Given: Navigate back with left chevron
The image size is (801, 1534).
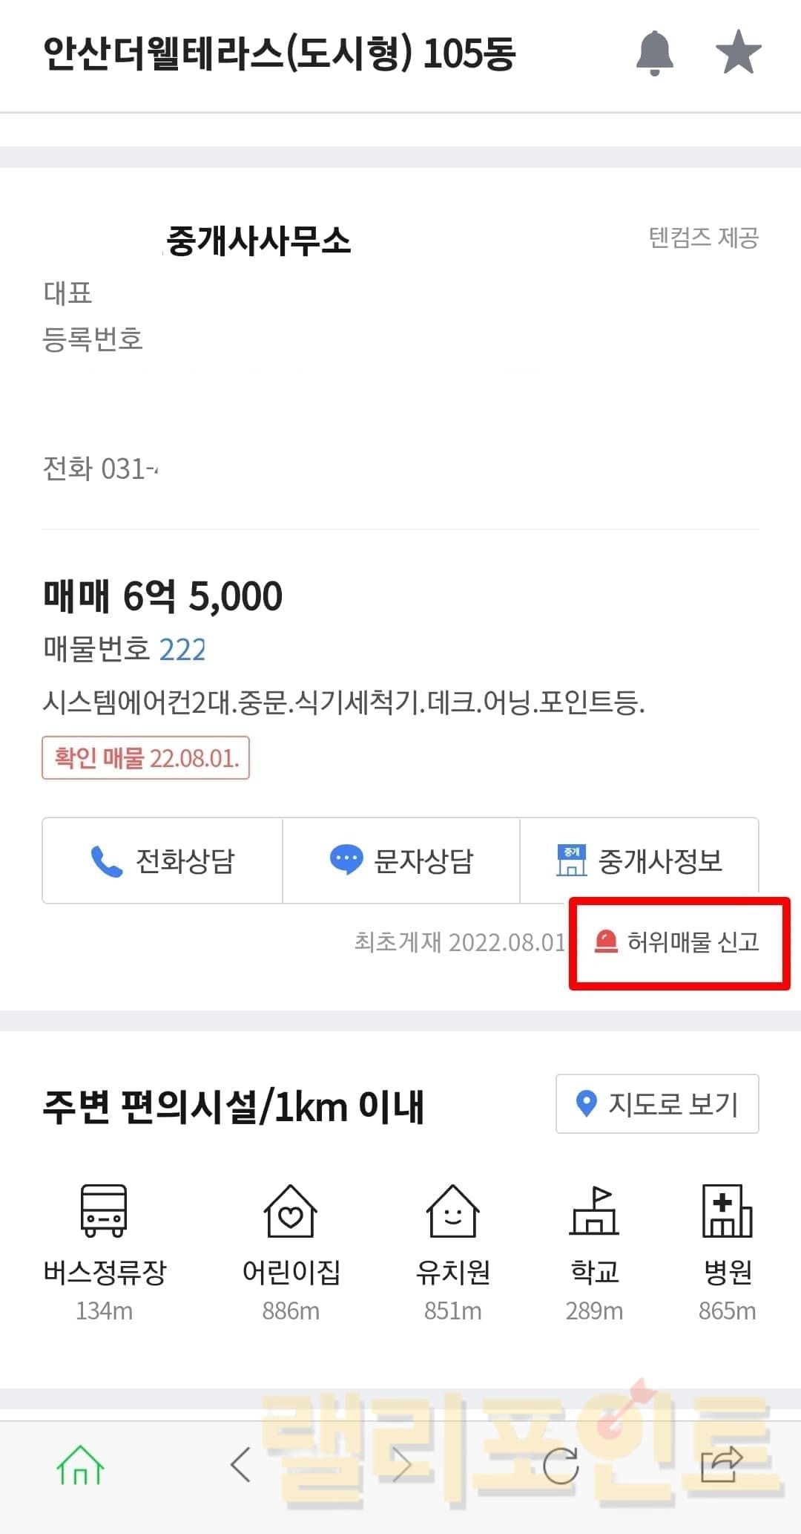Looking at the screenshot, I should tap(240, 1465).
